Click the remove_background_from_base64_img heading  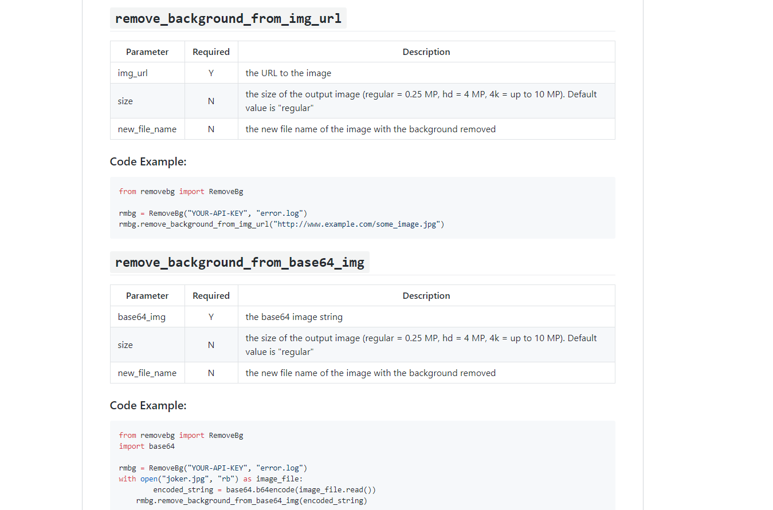pos(240,262)
